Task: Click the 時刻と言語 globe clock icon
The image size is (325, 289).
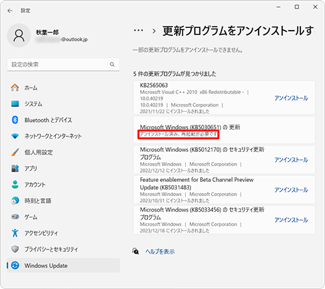Action: coord(15,201)
